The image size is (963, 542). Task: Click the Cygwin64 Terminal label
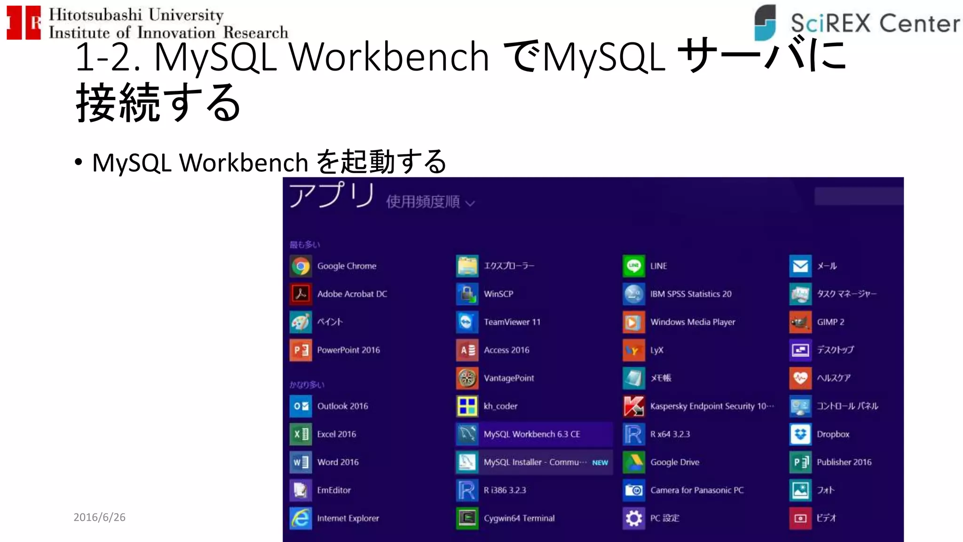519,518
